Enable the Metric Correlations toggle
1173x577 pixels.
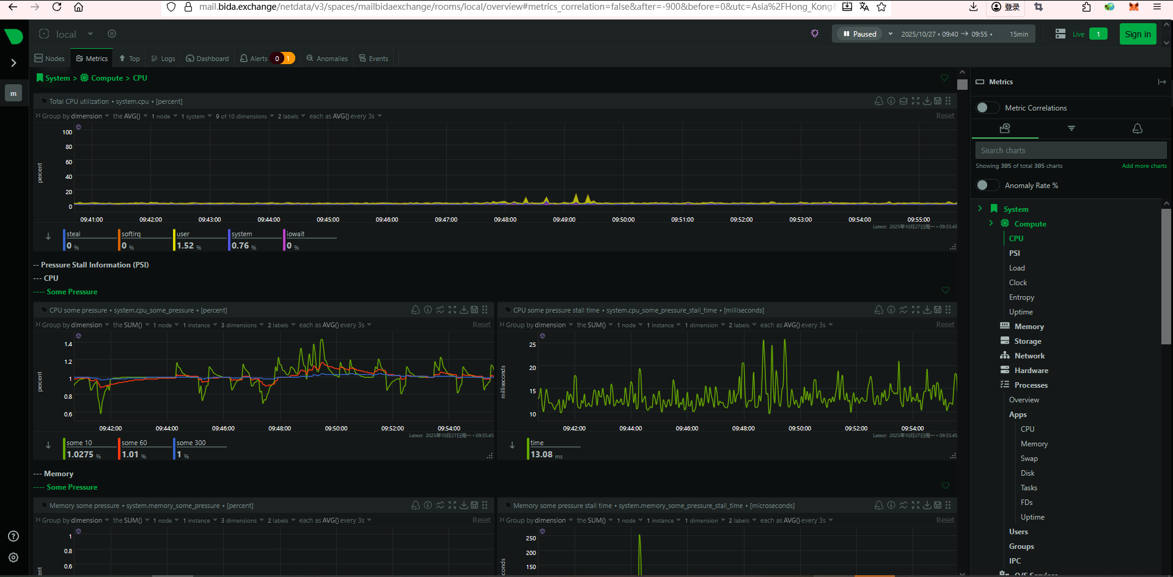click(x=987, y=108)
